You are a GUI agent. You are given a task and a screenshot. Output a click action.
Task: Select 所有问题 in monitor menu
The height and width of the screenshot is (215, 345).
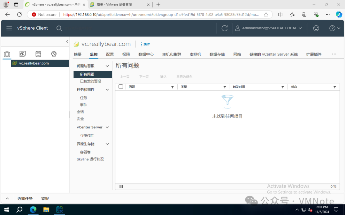tap(93, 74)
